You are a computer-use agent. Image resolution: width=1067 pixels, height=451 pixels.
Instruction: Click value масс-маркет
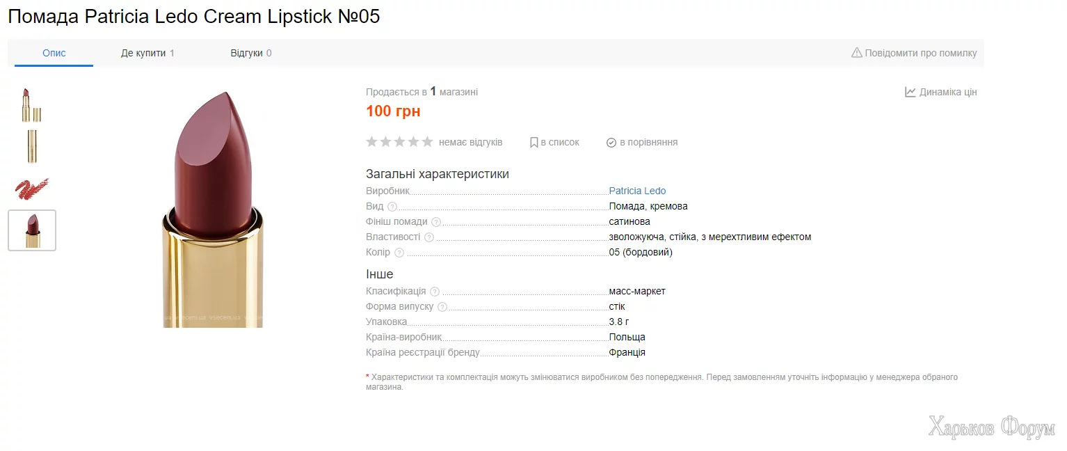pyautogui.click(x=637, y=291)
